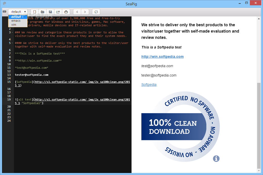263x175 pixels.
Task: Click the **http://win.softpedia.com** editor line
Action: tap(38, 61)
